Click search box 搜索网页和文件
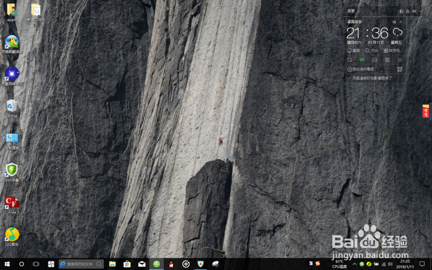Viewport: 432px width, 270px height. pos(81,264)
